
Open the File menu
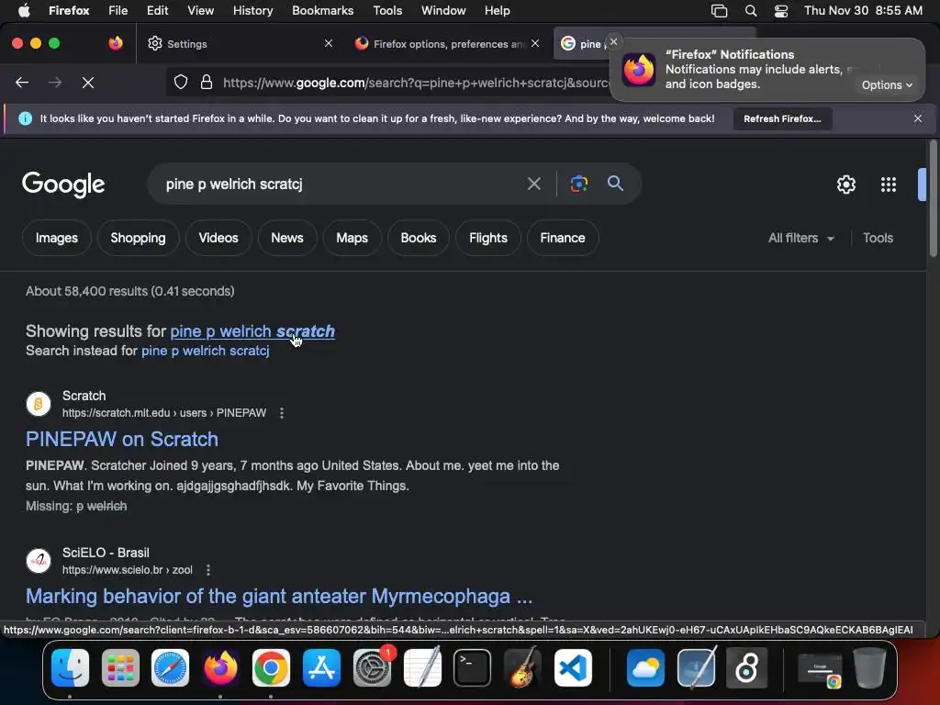(117, 11)
